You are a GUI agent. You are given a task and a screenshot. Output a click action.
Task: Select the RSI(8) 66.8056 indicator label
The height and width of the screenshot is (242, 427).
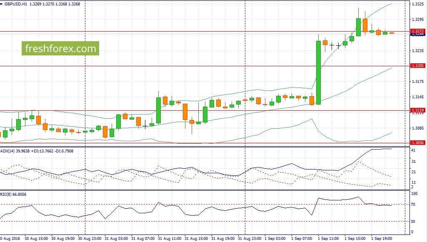click(x=13, y=195)
